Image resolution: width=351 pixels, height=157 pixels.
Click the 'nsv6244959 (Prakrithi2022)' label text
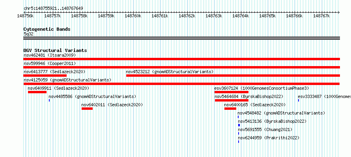(x=269, y=138)
